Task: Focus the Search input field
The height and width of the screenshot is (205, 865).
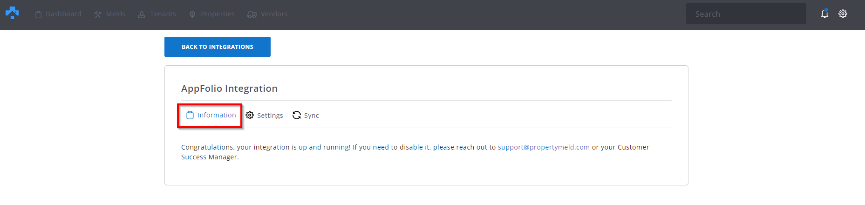Action: click(746, 14)
